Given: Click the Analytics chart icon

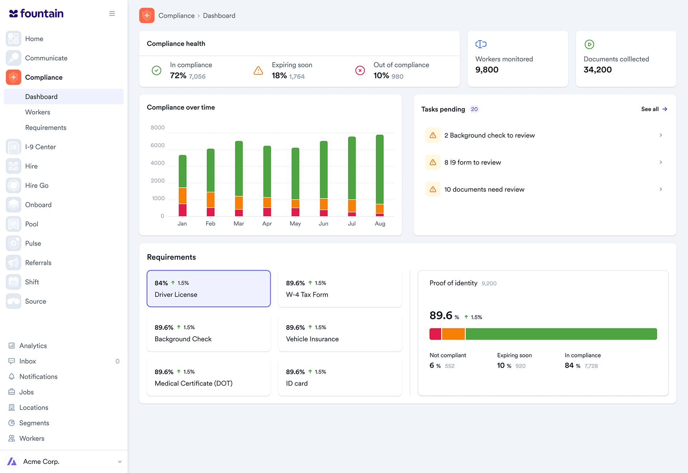Looking at the screenshot, I should 12,346.
